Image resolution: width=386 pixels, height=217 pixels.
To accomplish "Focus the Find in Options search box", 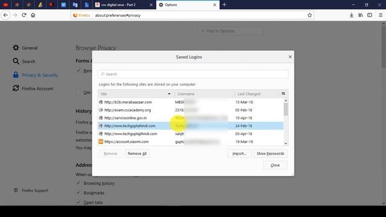I will (x=230, y=31).
